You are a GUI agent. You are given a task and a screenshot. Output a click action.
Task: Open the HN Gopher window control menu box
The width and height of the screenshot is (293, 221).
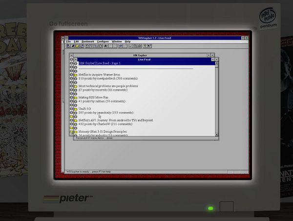click(71, 55)
